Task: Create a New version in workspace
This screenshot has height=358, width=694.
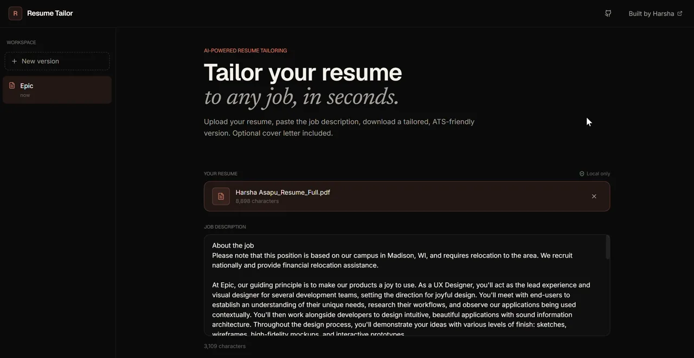Action: click(x=57, y=61)
